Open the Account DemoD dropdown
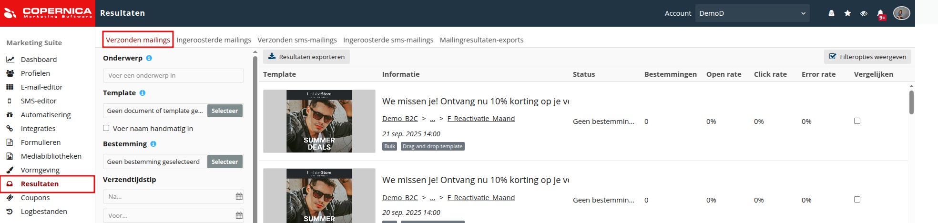Image resolution: width=938 pixels, height=223 pixels. (x=752, y=13)
